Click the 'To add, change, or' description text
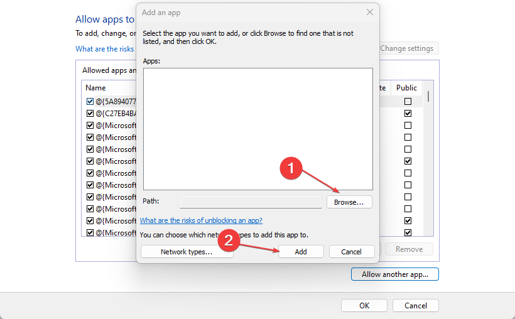 [106, 33]
